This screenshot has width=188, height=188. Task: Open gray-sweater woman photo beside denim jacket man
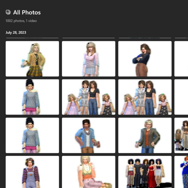click(x=32, y=135)
